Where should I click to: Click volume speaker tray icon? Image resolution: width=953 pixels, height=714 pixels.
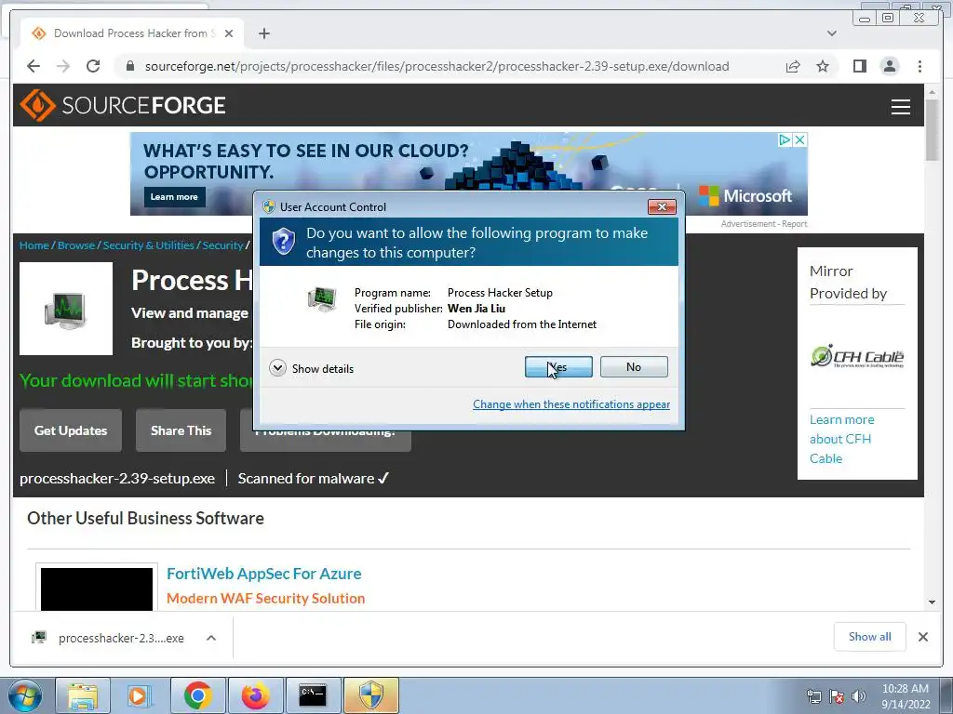tap(858, 696)
